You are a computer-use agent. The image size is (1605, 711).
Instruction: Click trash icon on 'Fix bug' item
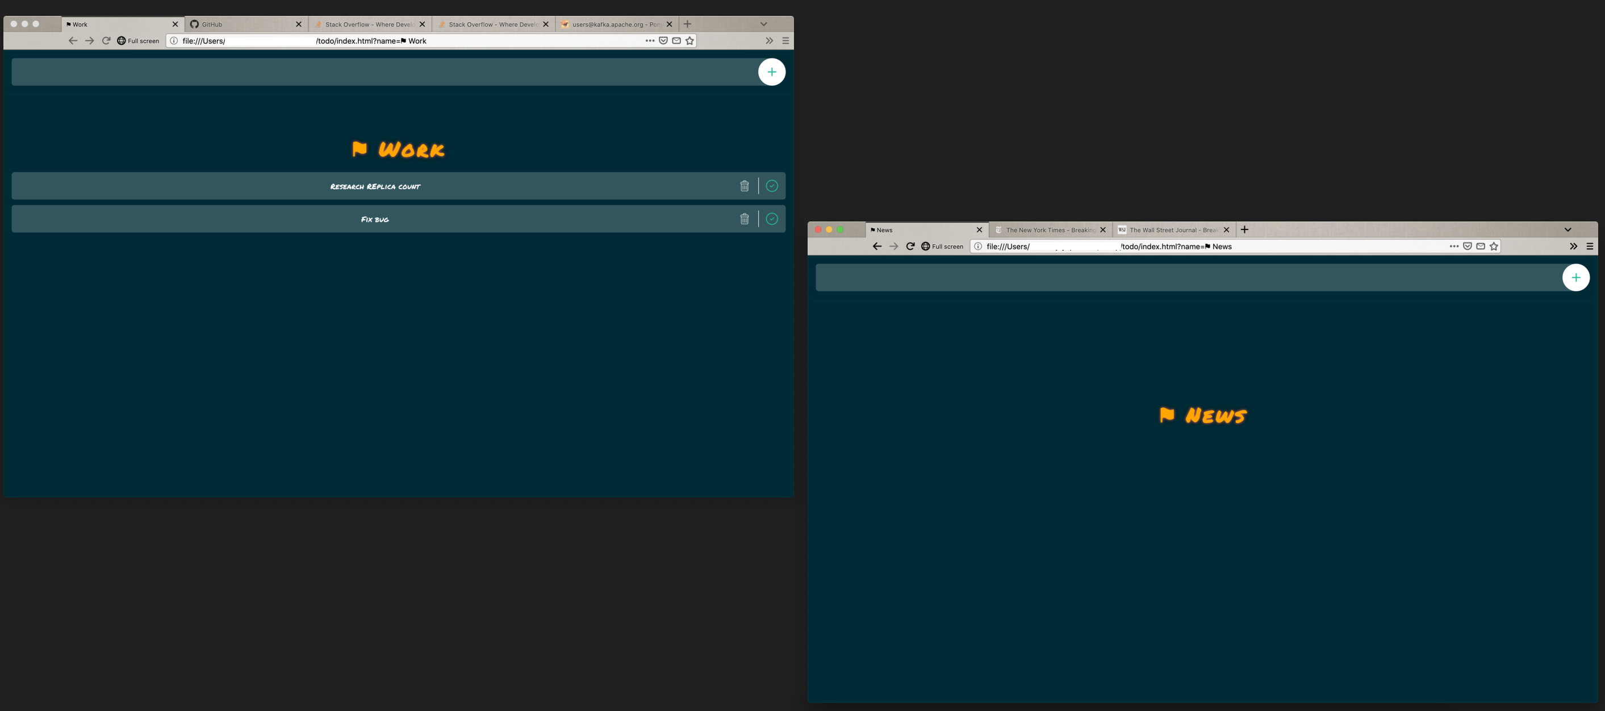[x=744, y=219]
